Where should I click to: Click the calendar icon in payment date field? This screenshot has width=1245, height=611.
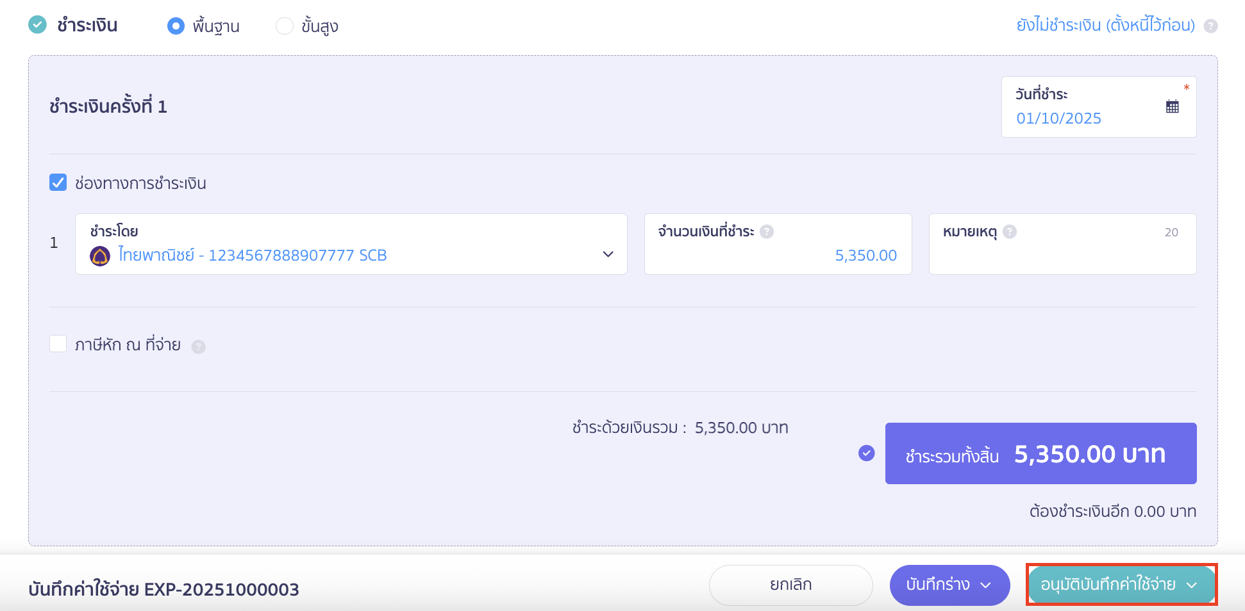[x=1172, y=107]
